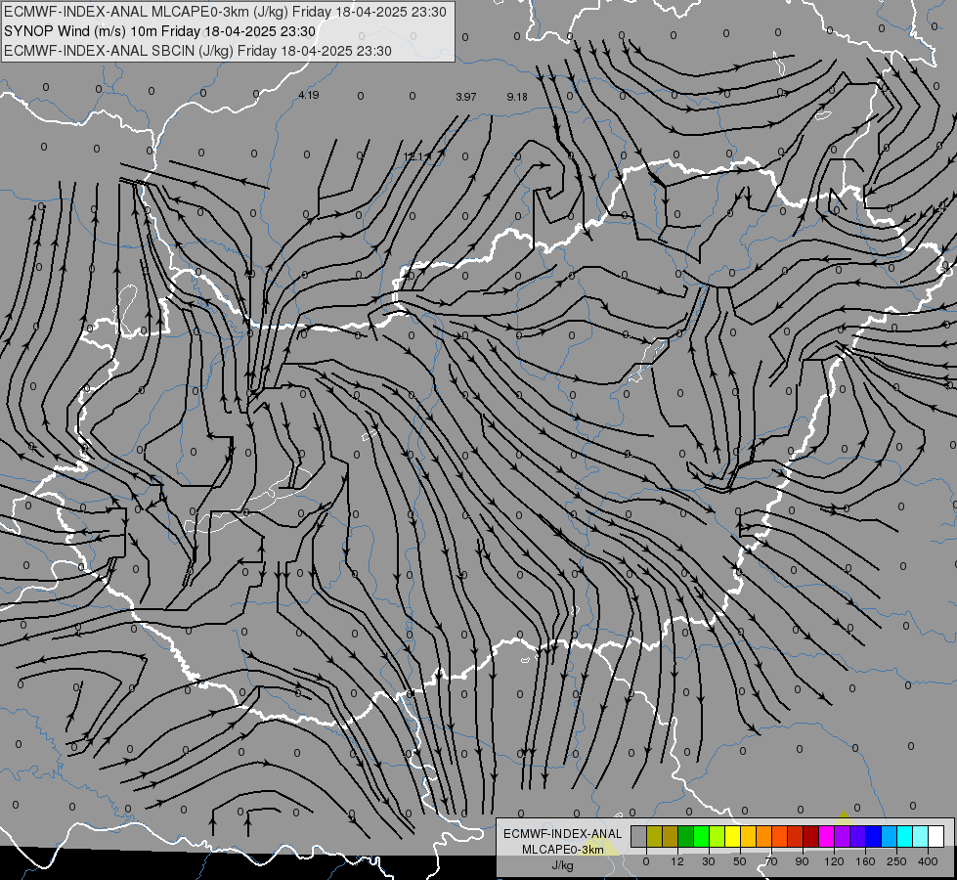Click the magenta legend swatch
This screenshot has height=880, width=957.
tap(827, 836)
